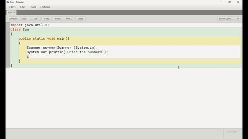The image size is (248, 139).
Task: Open the Tools menu
Action: coord(33,7)
